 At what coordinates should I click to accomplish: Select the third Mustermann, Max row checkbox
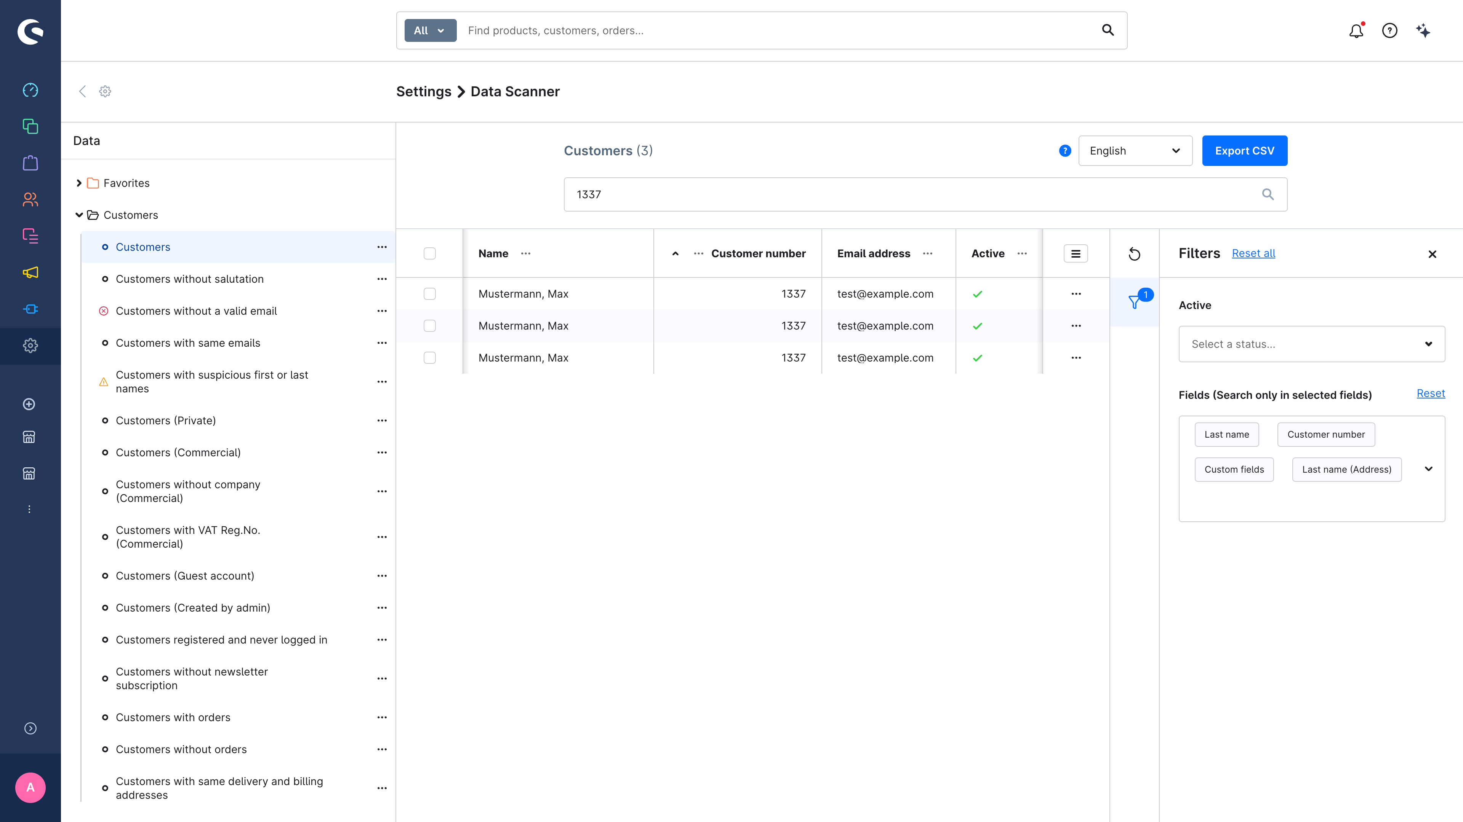[429, 358]
